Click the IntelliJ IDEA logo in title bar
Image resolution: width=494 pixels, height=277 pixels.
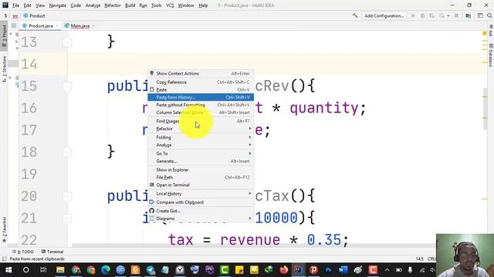pos(5,5)
